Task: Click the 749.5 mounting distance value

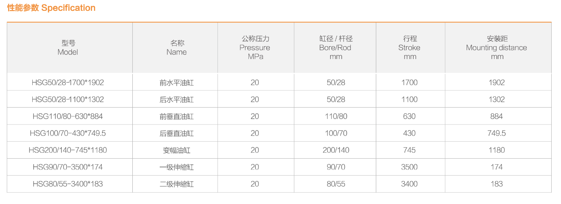Action: 496,133
